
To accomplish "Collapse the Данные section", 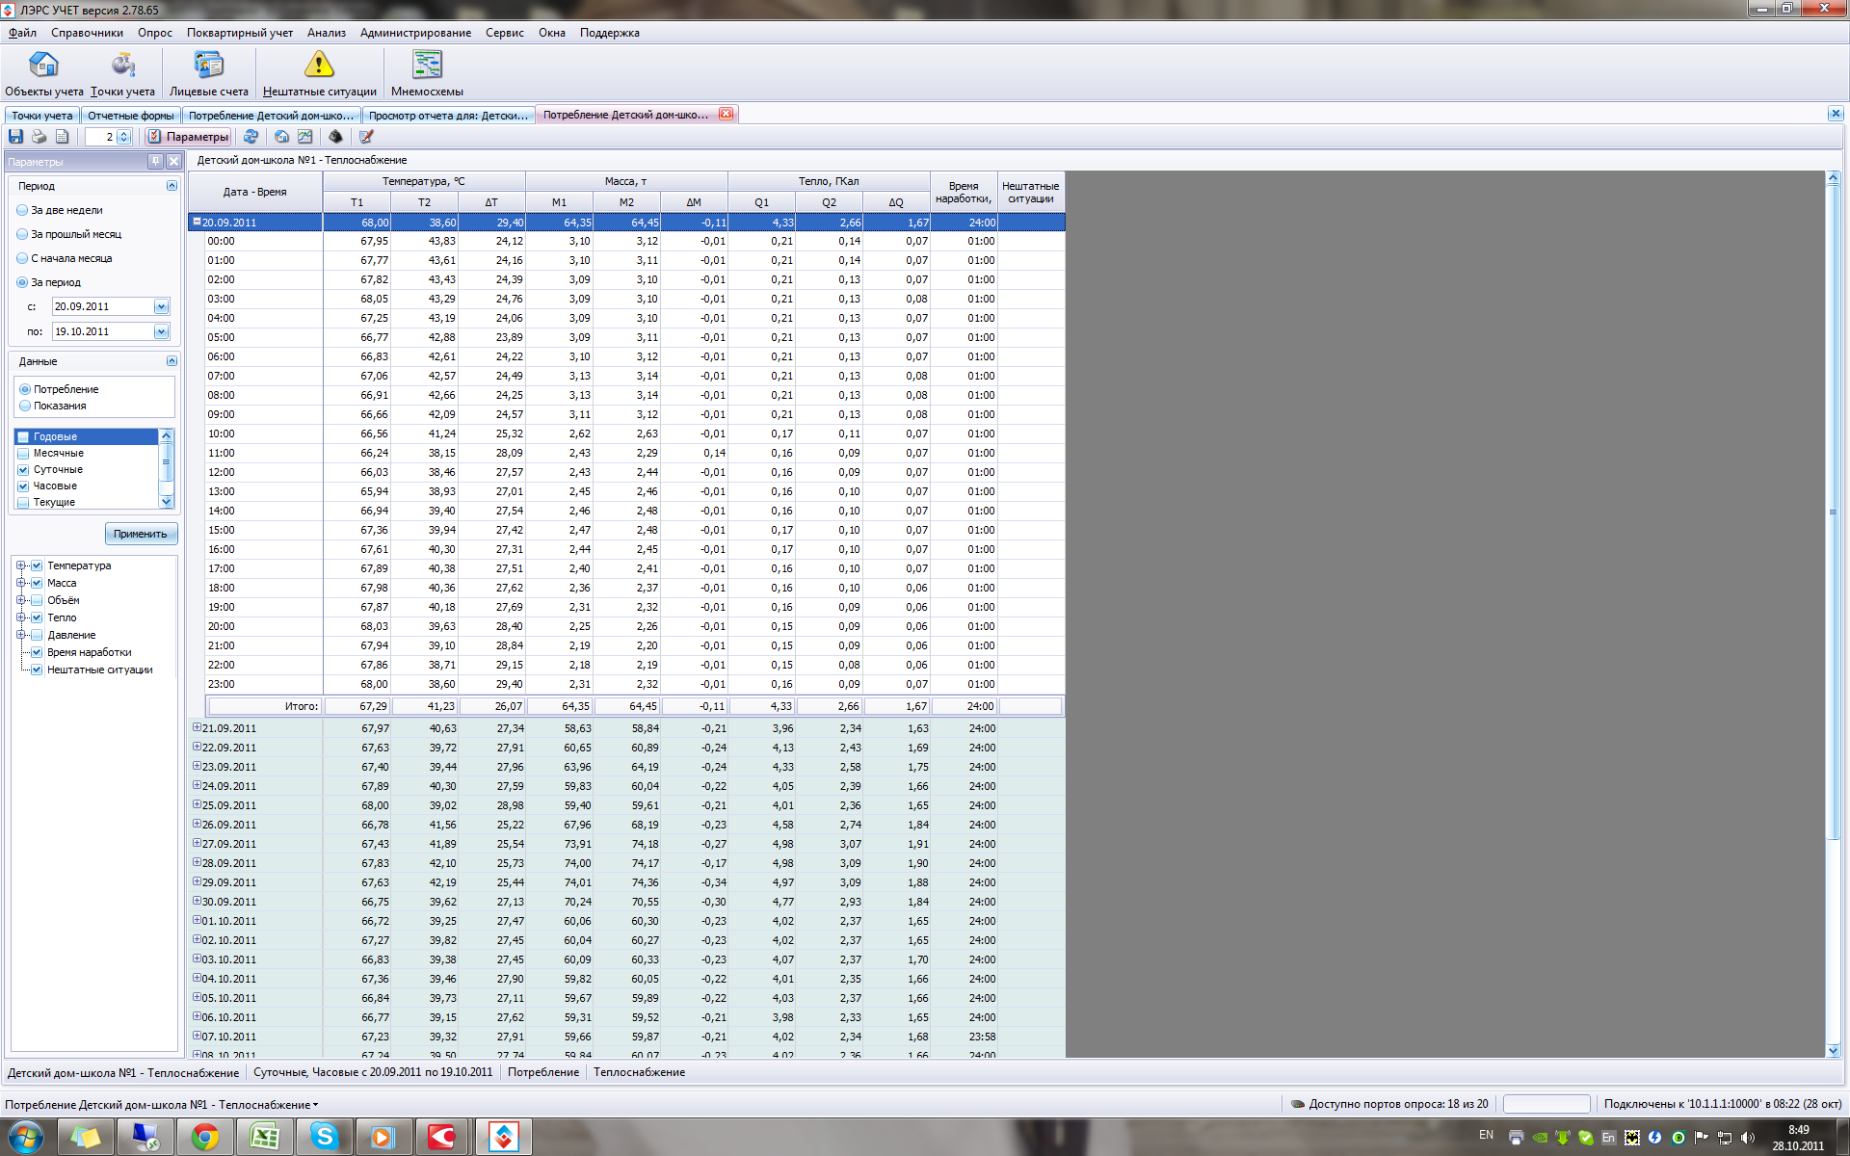I will pos(172,361).
